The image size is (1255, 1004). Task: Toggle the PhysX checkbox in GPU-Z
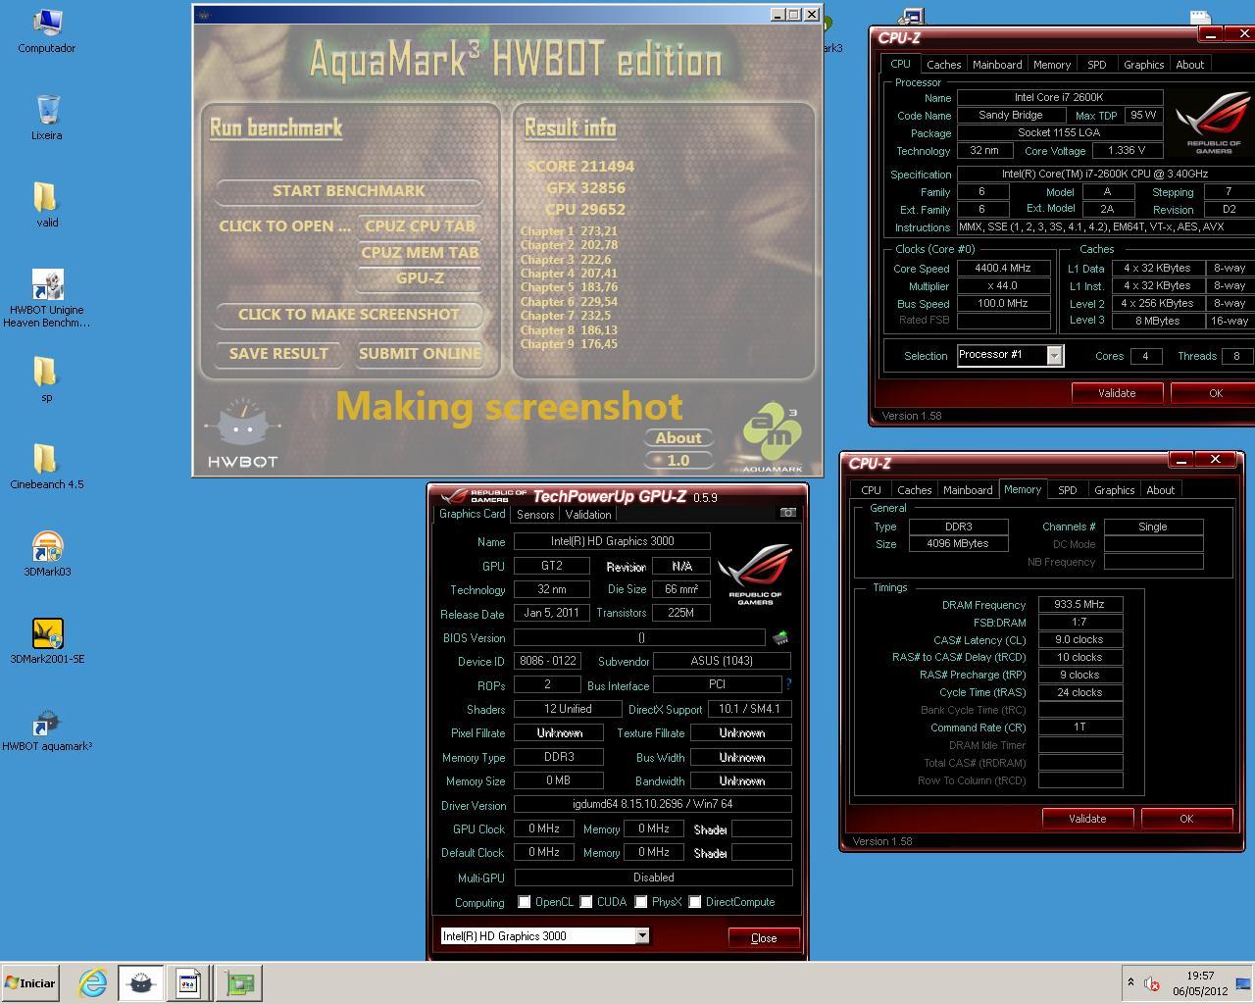point(641,902)
